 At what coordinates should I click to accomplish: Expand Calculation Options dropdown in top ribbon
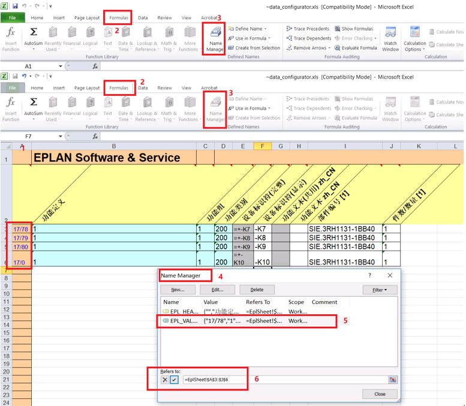pyautogui.click(x=414, y=46)
